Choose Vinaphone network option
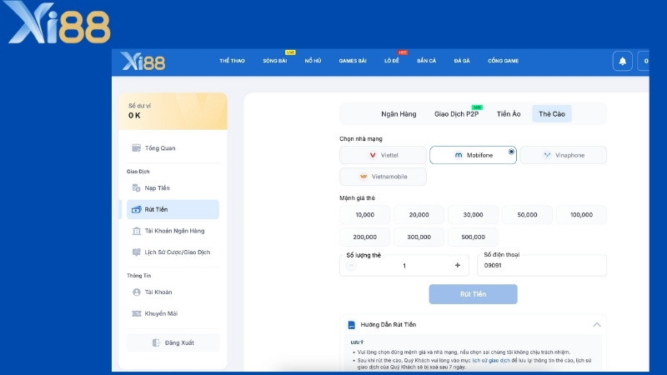Viewport: 667px width, 375px height. [564, 155]
